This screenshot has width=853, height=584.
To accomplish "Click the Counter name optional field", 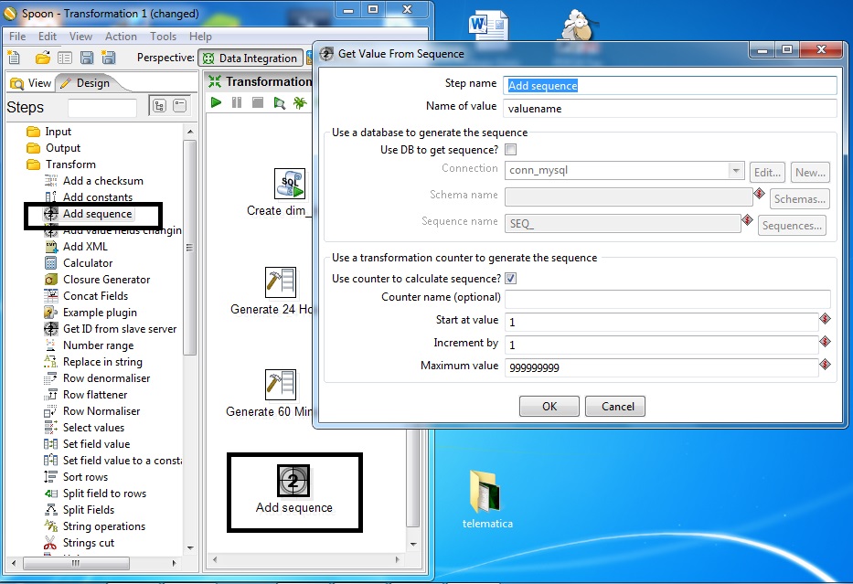I will pyautogui.click(x=667, y=299).
